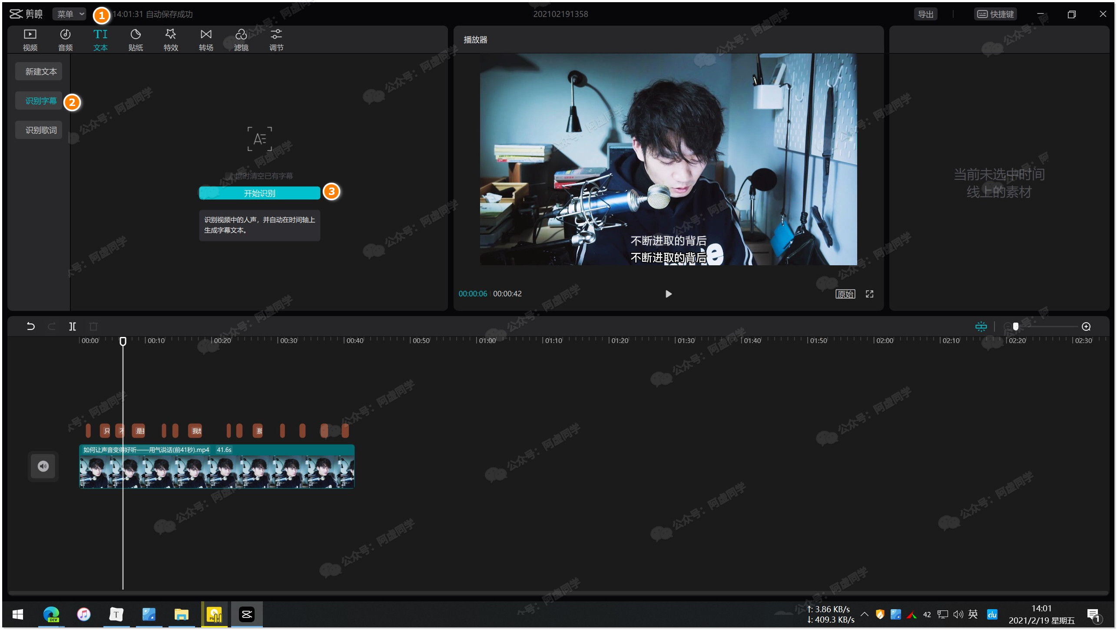Open the 音频 audio panel
1117x630 pixels.
pos(65,40)
